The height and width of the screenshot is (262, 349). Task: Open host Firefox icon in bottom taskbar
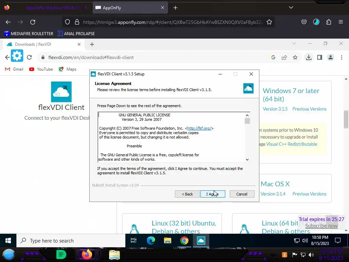(87, 254)
